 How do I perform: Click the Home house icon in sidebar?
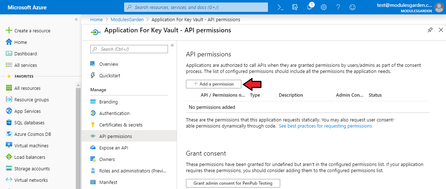click(9, 42)
